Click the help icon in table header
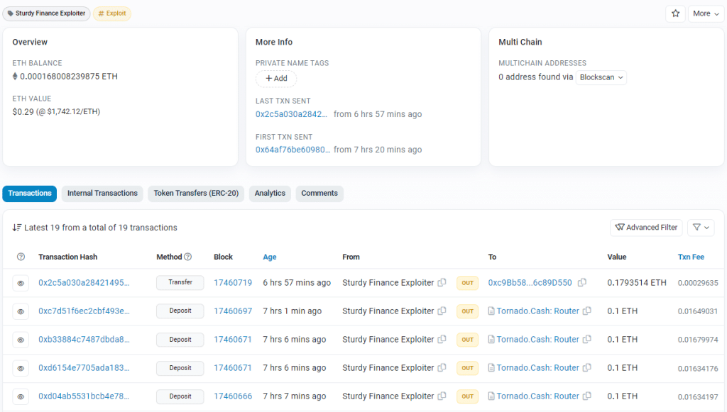727x412 pixels. point(21,257)
